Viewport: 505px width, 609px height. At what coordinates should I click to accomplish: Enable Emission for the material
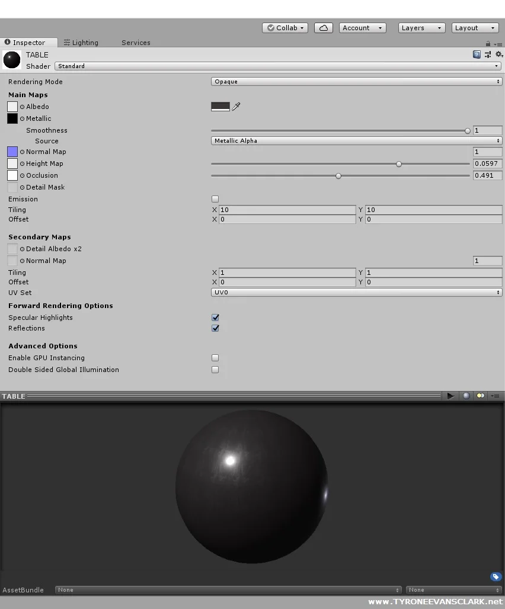pyautogui.click(x=215, y=199)
